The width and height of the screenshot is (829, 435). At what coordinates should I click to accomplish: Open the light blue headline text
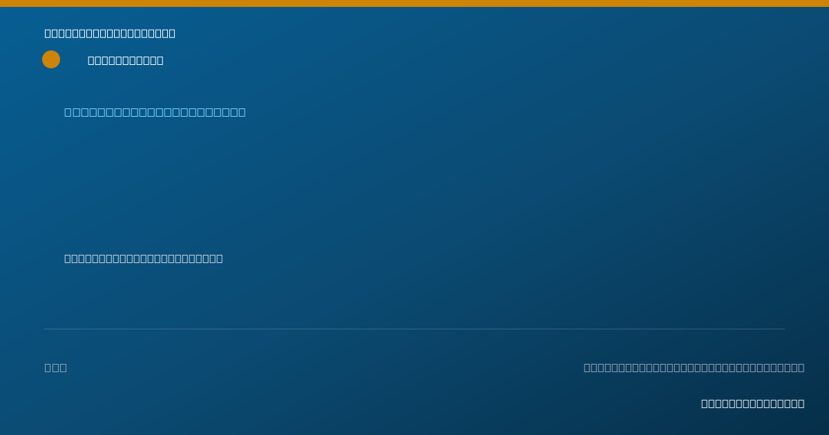coord(155,112)
